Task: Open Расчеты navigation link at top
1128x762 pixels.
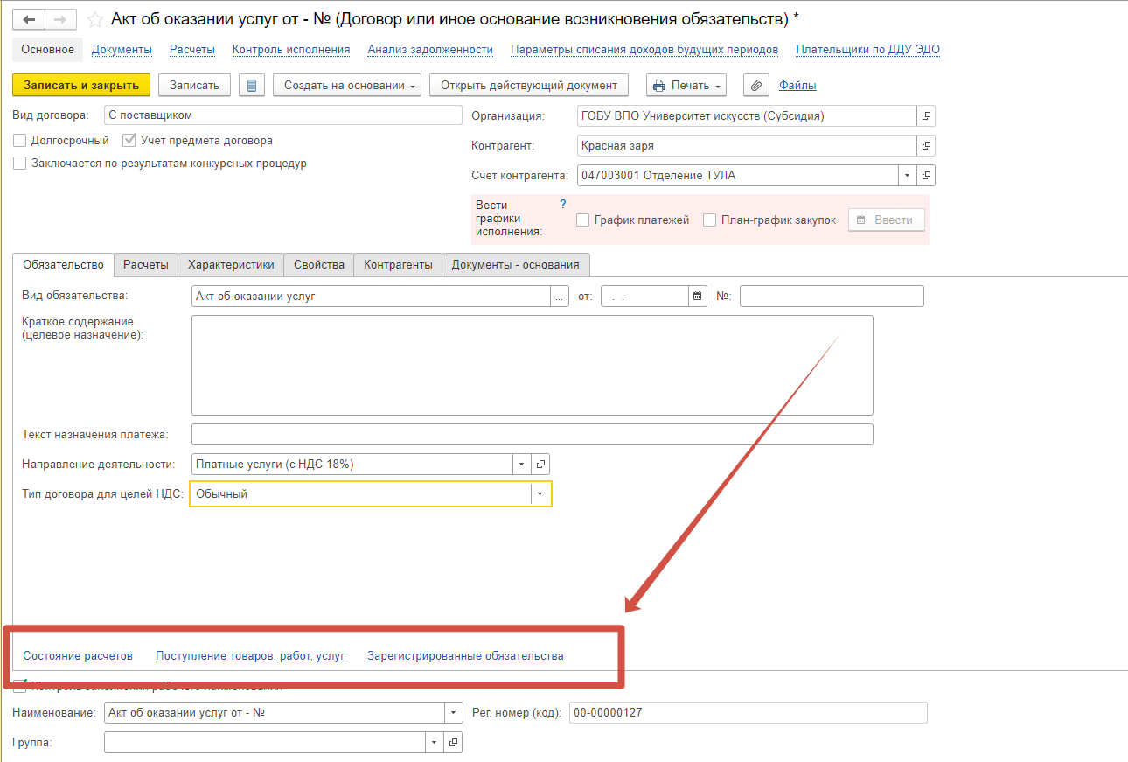Action: (192, 50)
